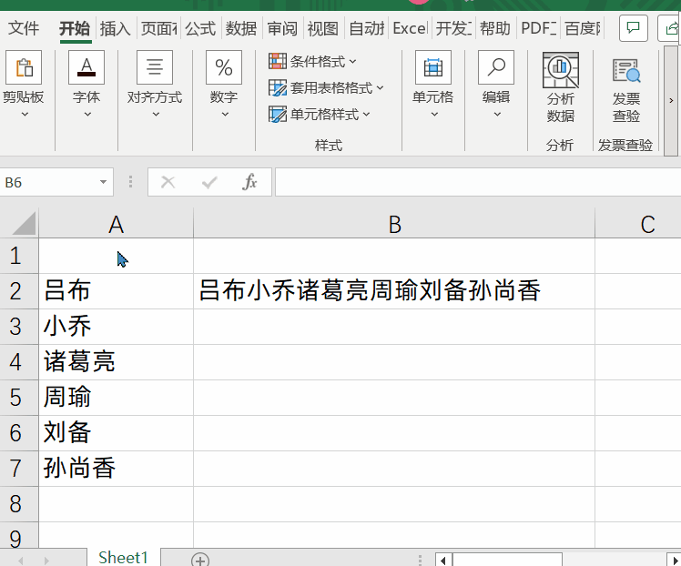Image resolution: width=681 pixels, height=566 pixels.
Task: Switch to the 公式 tab
Action: (x=200, y=28)
